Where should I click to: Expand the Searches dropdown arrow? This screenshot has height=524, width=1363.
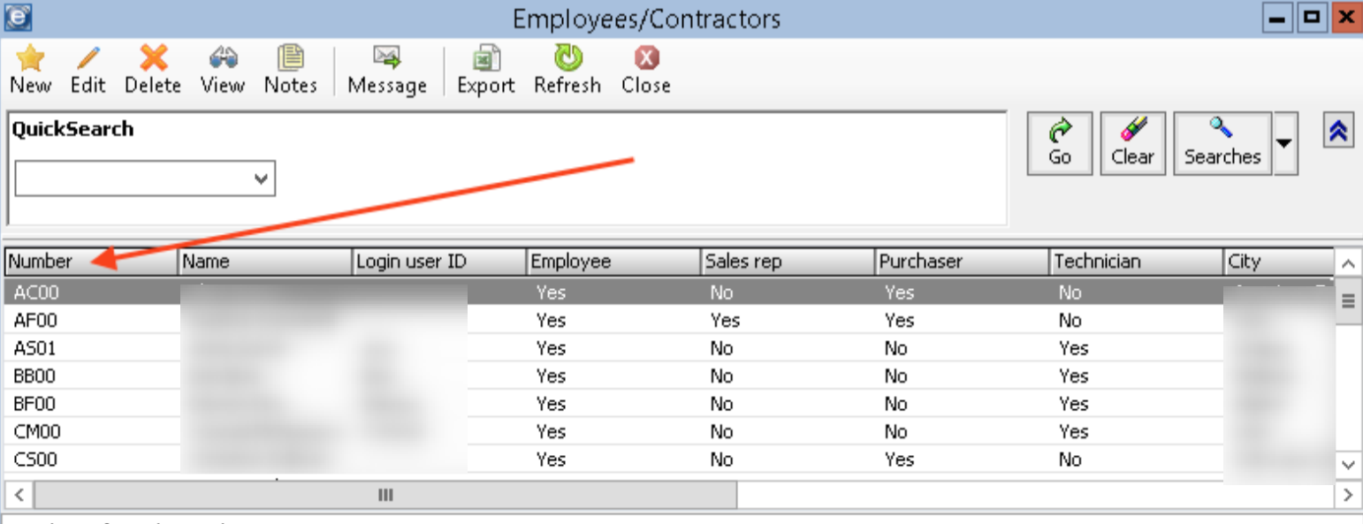click(1284, 143)
